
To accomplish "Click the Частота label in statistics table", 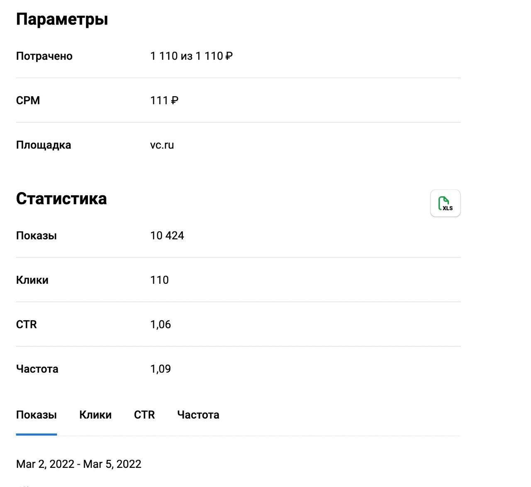I will (x=37, y=369).
